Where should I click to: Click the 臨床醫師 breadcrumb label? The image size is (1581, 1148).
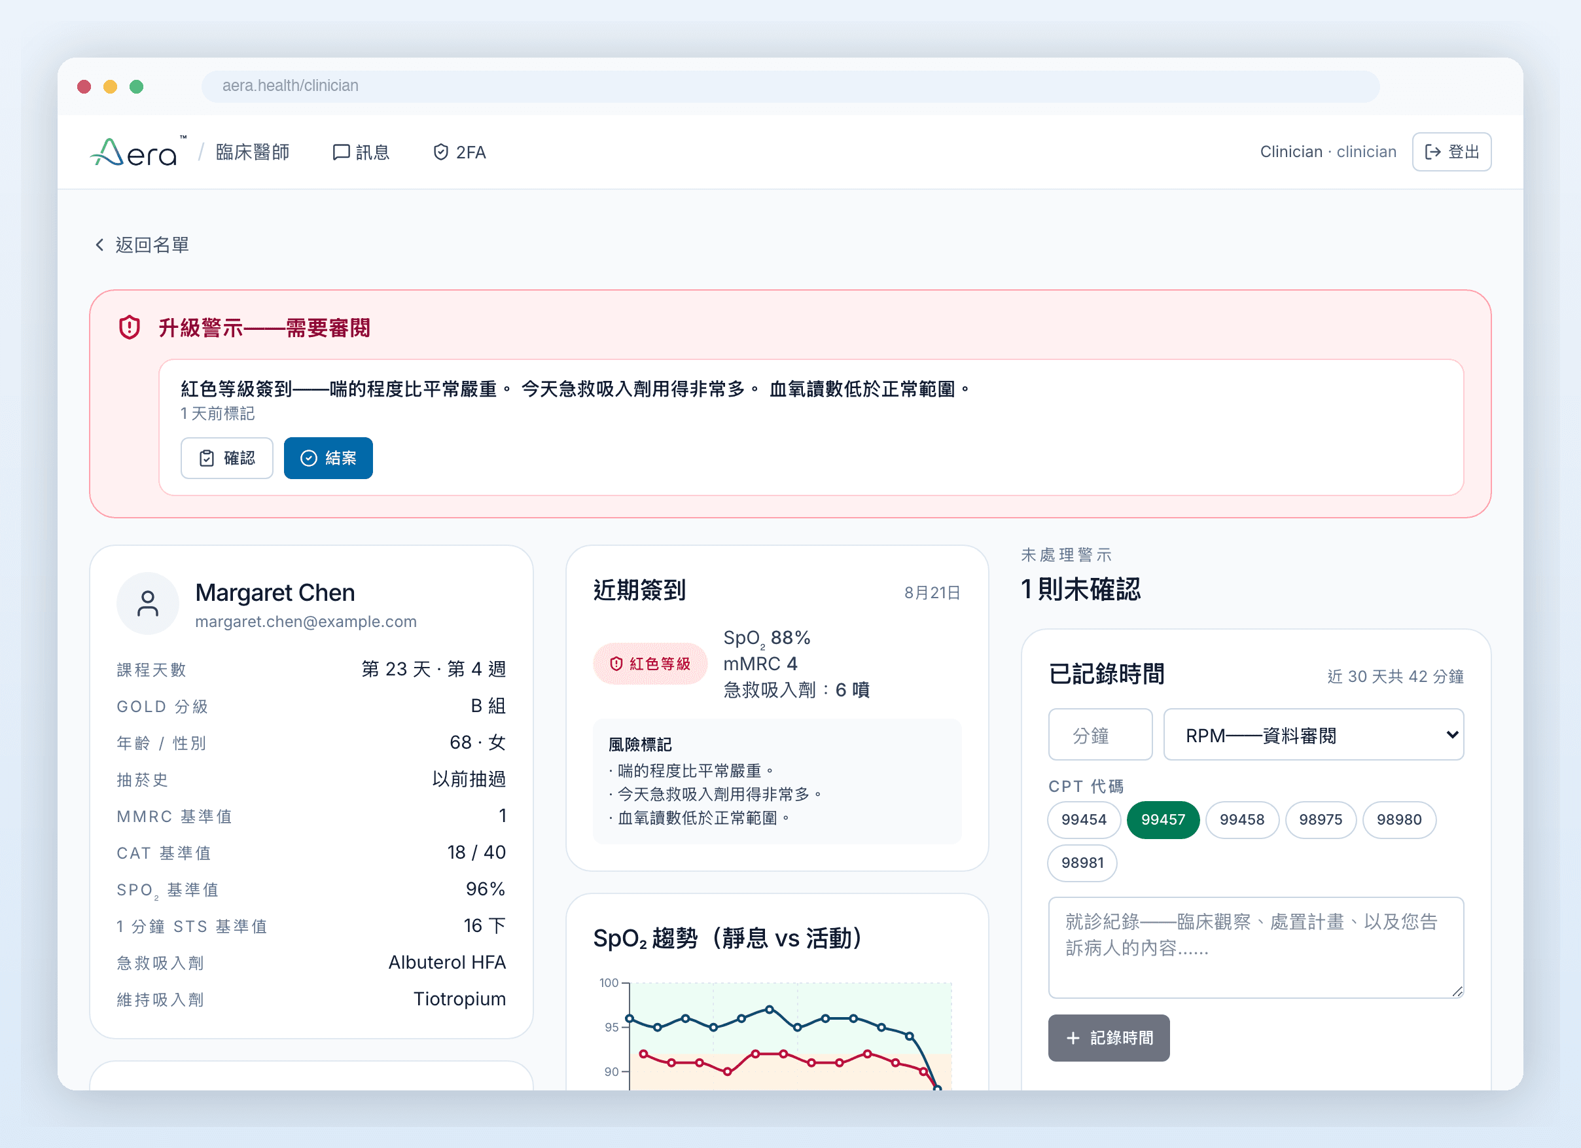pyautogui.click(x=253, y=152)
